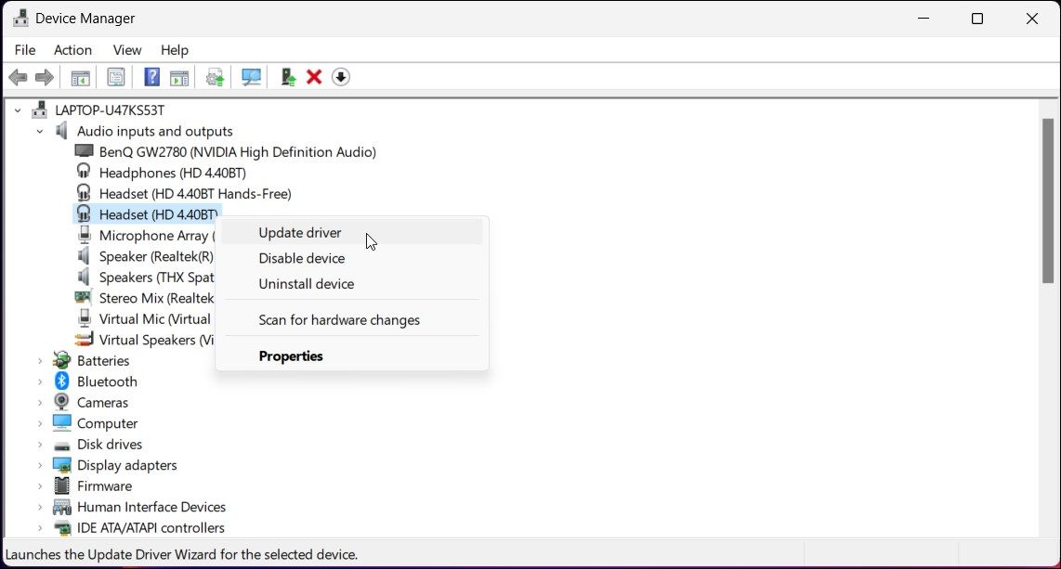Expand the Display adapters category

(x=40, y=466)
